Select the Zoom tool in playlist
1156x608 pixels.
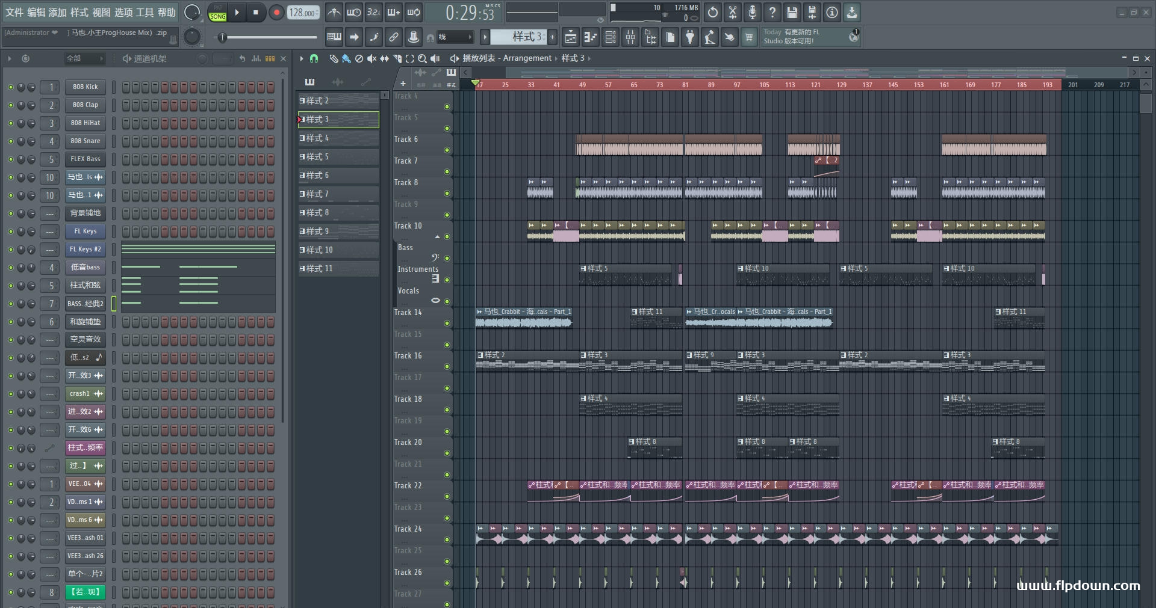[x=422, y=58]
